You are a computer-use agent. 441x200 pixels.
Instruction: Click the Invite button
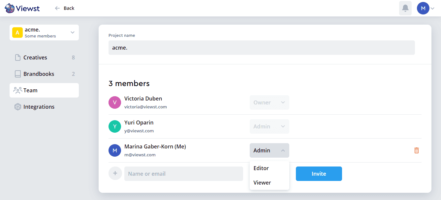pos(319,173)
